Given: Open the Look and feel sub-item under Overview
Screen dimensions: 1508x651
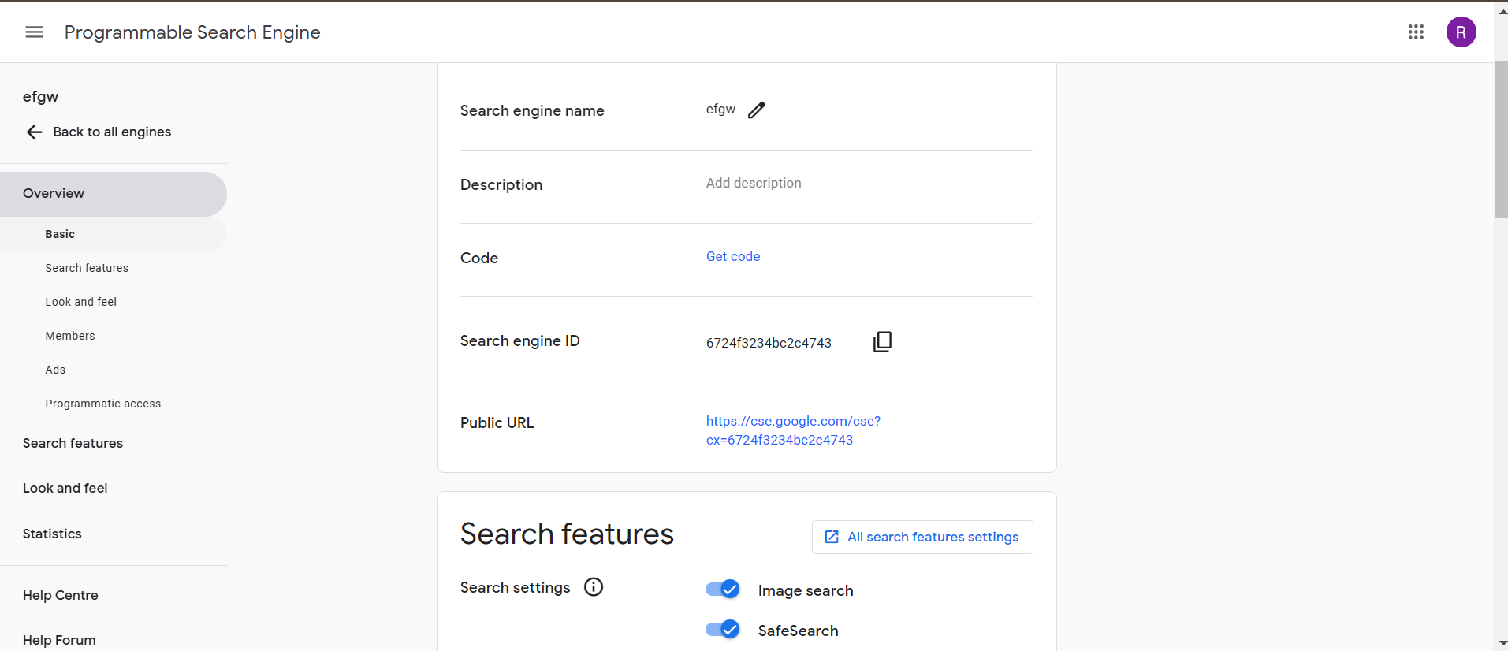Looking at the screenshot, I should 81,302.
